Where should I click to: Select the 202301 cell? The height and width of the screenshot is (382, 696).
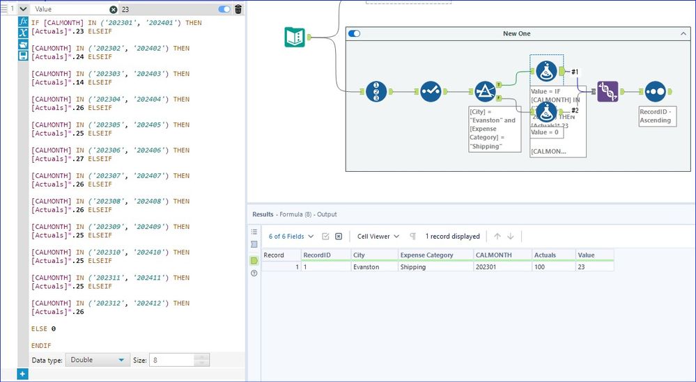click(502, 266)
